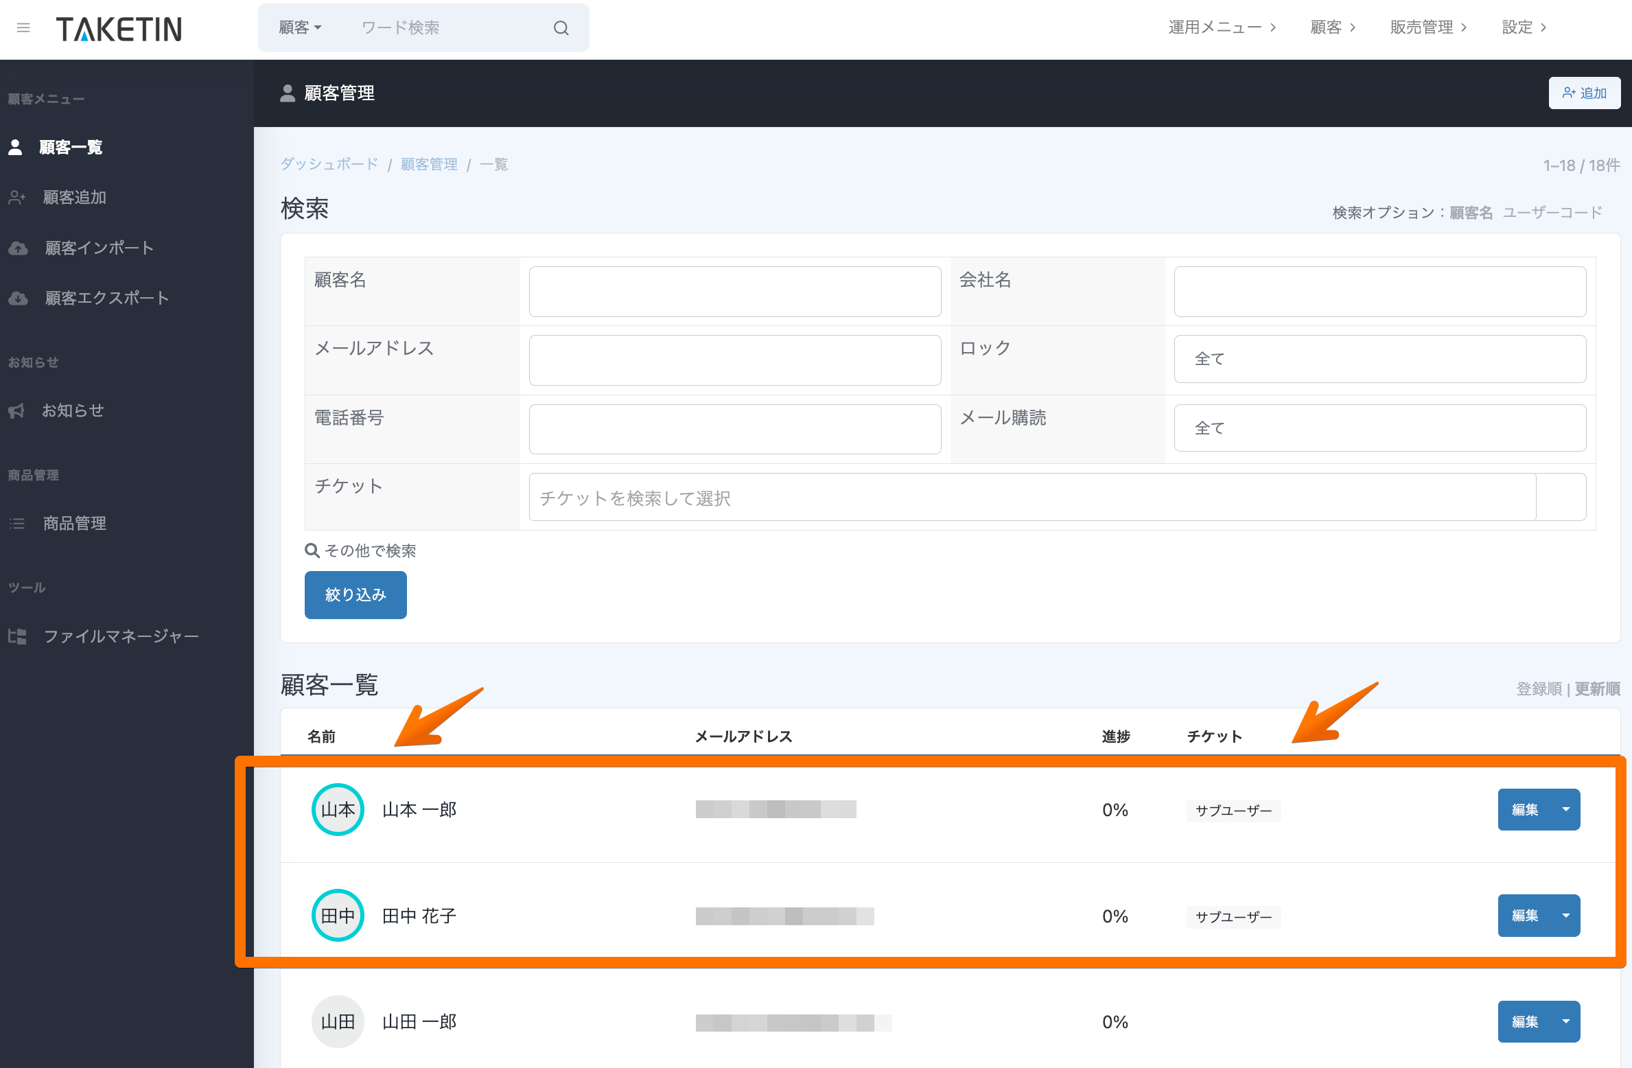Click the 山本 avatar circle
This screenshot has height=1068, width=1632.
coord(338,810)
